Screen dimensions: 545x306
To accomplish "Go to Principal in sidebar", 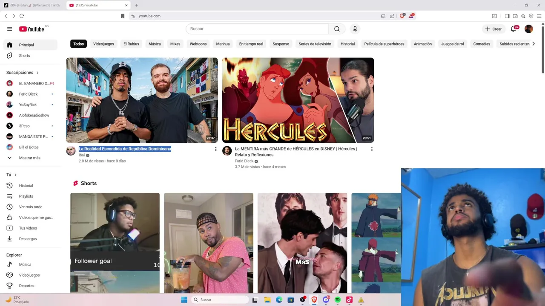I will (x=30, y=45).
